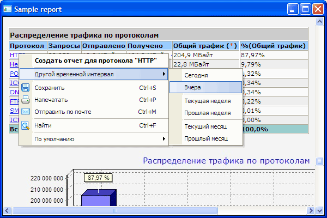Screen dimensions: 327x218
Task: Click the %(Общий трафик) column header
Action: 274,46
